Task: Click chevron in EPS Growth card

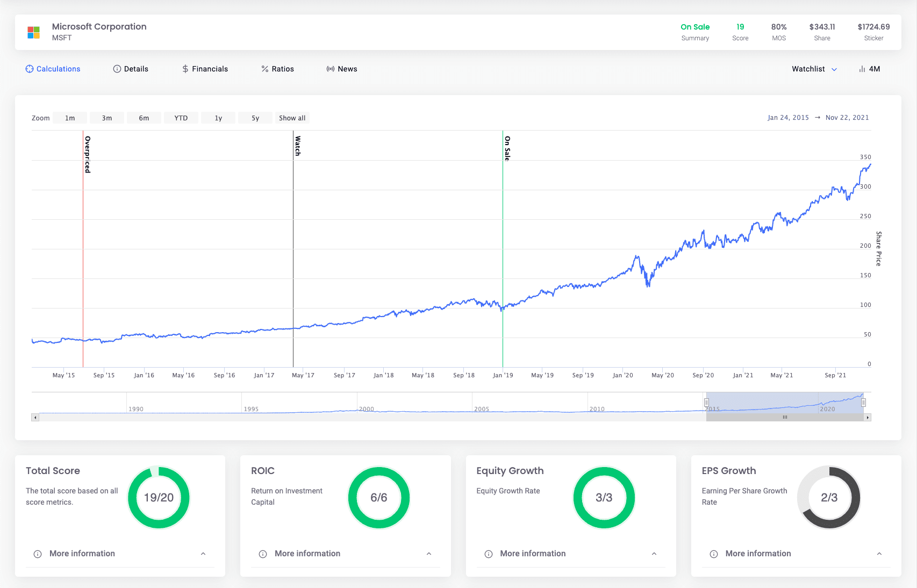Action: (x=879, y=554)
